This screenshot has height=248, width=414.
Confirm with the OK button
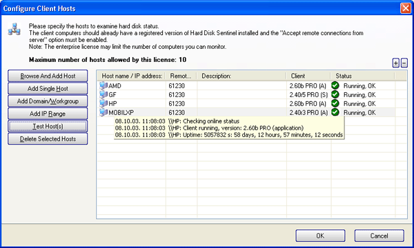click(320, 236)
